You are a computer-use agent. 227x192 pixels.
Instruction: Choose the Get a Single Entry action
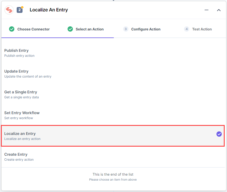click(113, 95)
